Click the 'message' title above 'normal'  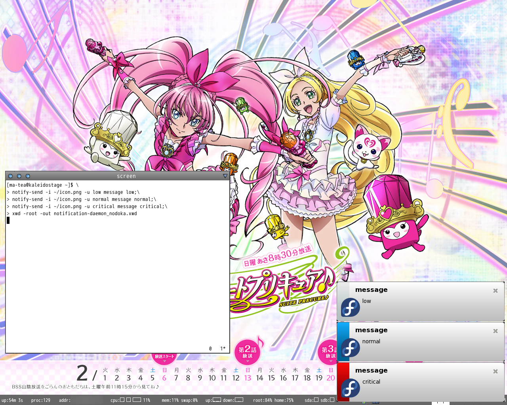[371, 330]
